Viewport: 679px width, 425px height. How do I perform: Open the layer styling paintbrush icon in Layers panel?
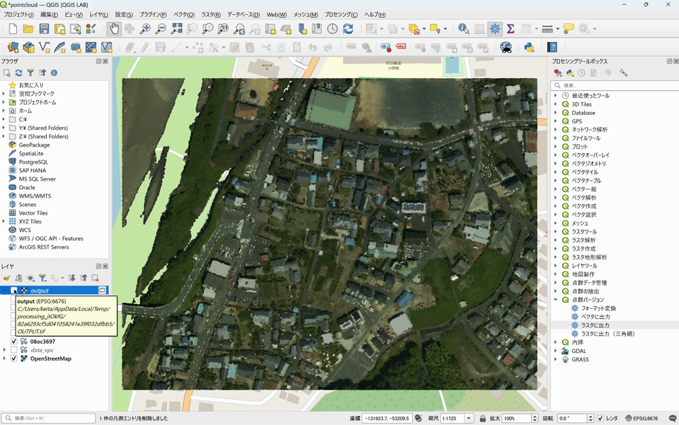pyautogui.click(x=7, y=278)
